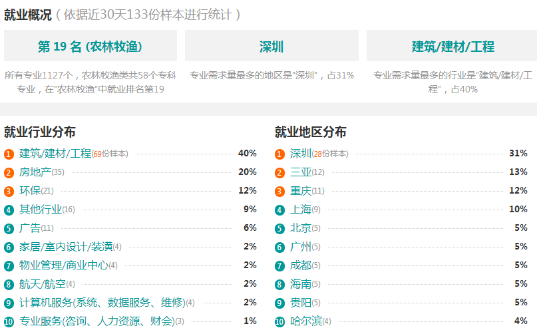Open the 航天/航空 industry link
The height and width of the screenshot is (330, 537).
tap(43, 284)
